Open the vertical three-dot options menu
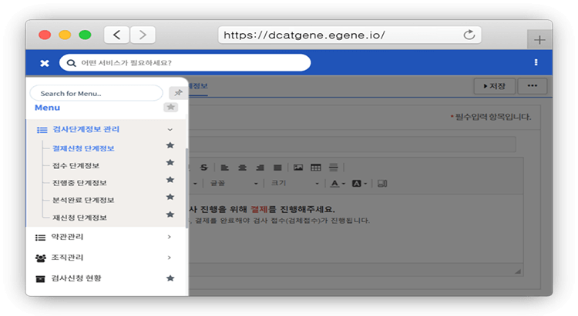 536,62
